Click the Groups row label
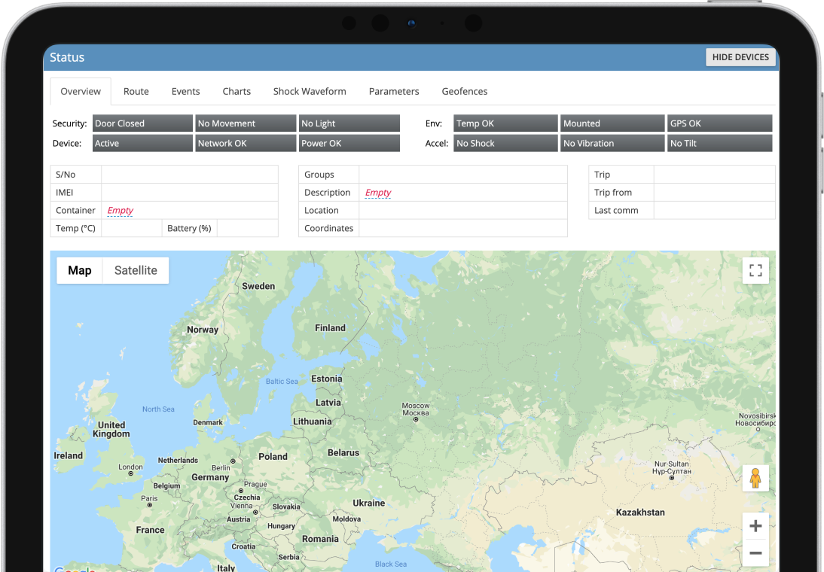Screen dimensions: 824x572 pyautogui.click(x=319, y=175)
